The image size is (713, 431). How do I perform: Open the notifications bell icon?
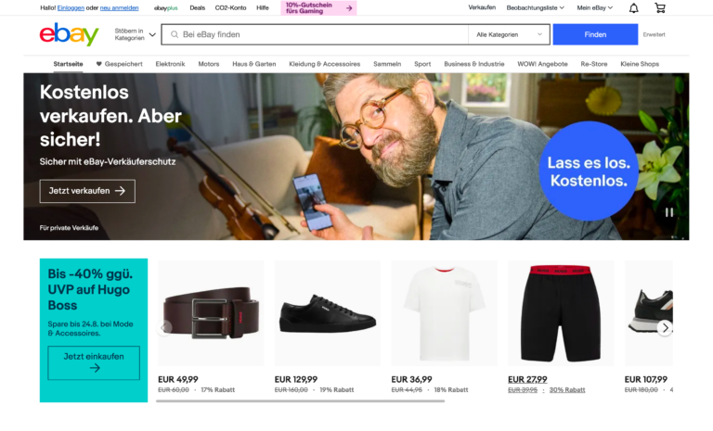633,7
